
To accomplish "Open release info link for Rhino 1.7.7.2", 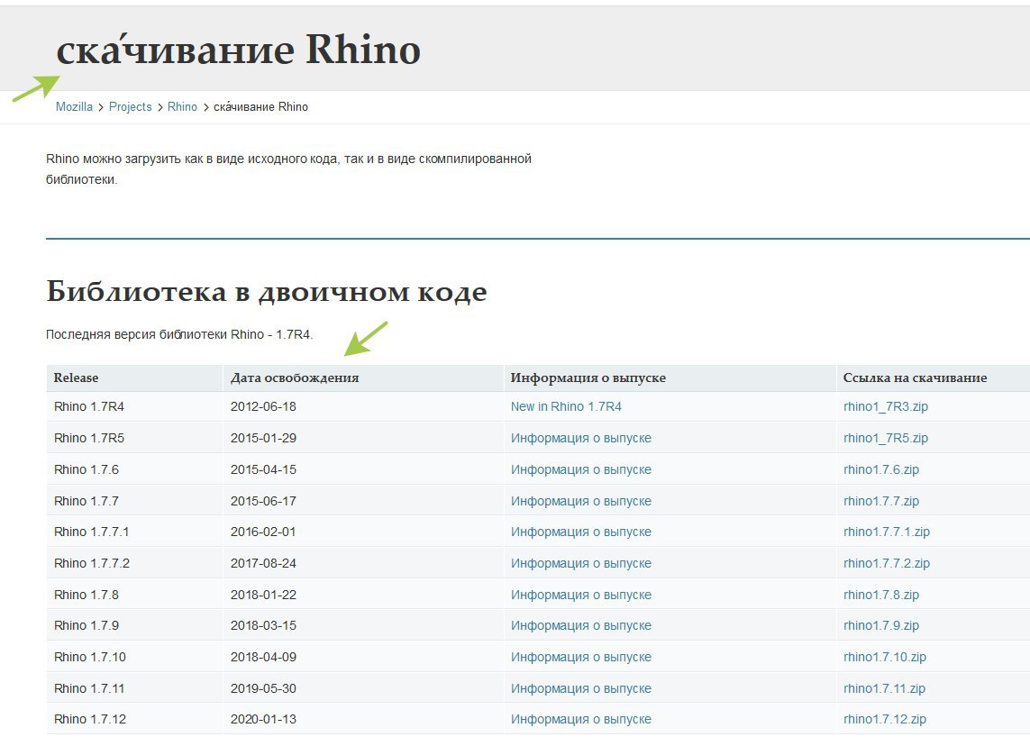I will click(x=581, y=563).
